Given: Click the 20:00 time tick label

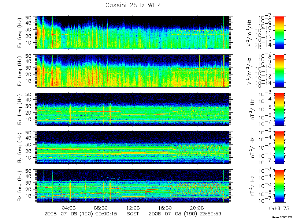Looking at the screenshot, I should coord(197,208).
